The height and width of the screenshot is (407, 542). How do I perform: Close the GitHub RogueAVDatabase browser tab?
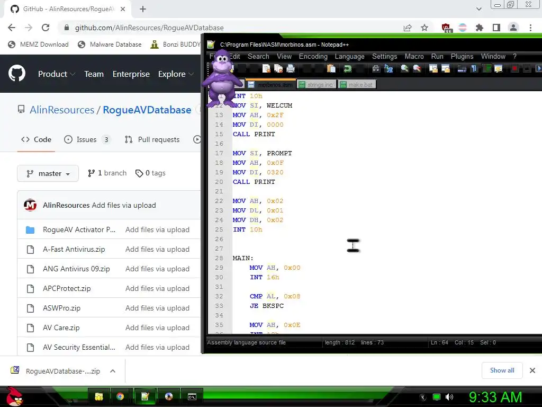click(123, 9)
